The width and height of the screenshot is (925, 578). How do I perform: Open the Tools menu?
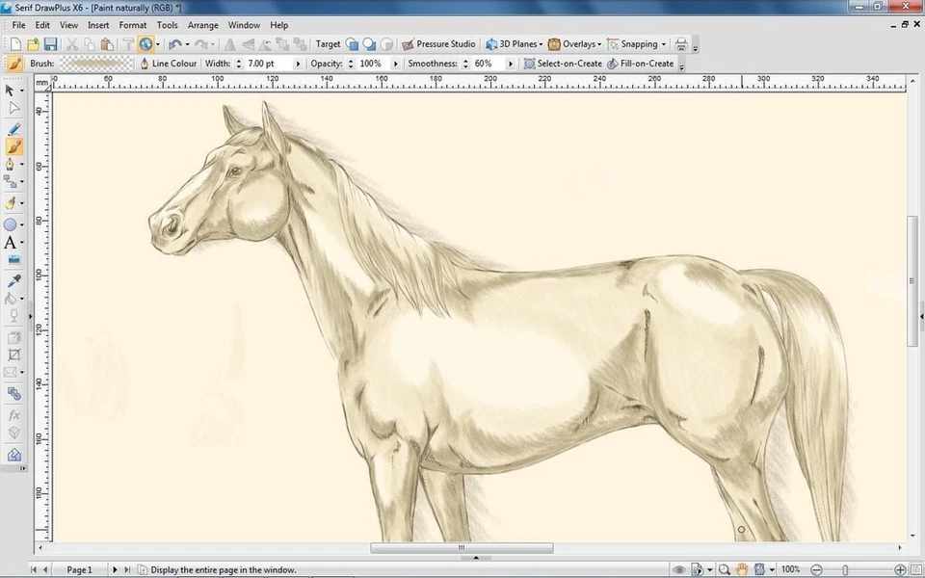coord(167,25)
